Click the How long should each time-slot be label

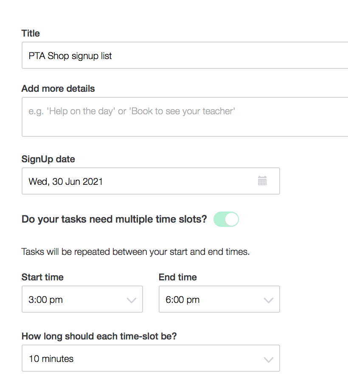click(x=99, y=336)
